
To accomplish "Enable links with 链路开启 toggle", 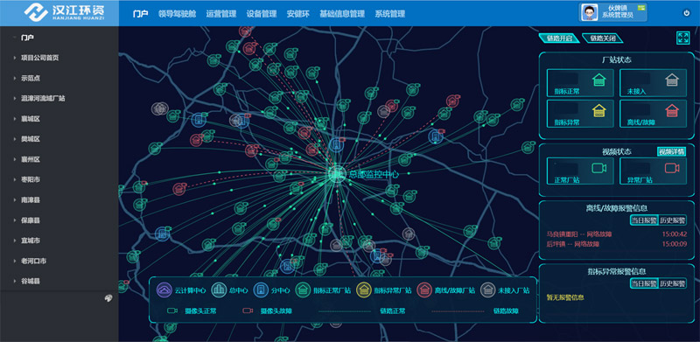I will coord(559,38).
